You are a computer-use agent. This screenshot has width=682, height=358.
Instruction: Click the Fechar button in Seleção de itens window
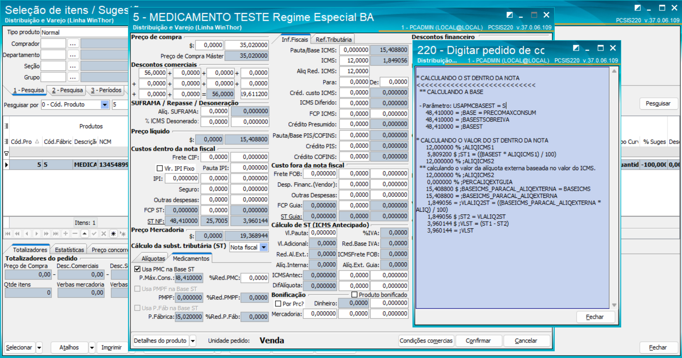click(658, 348)
